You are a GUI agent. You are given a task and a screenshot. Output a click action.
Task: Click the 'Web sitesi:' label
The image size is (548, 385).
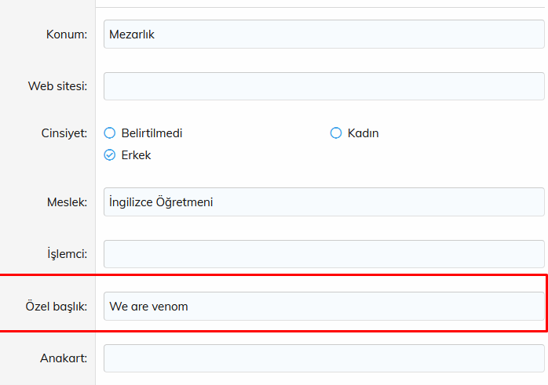57,86
